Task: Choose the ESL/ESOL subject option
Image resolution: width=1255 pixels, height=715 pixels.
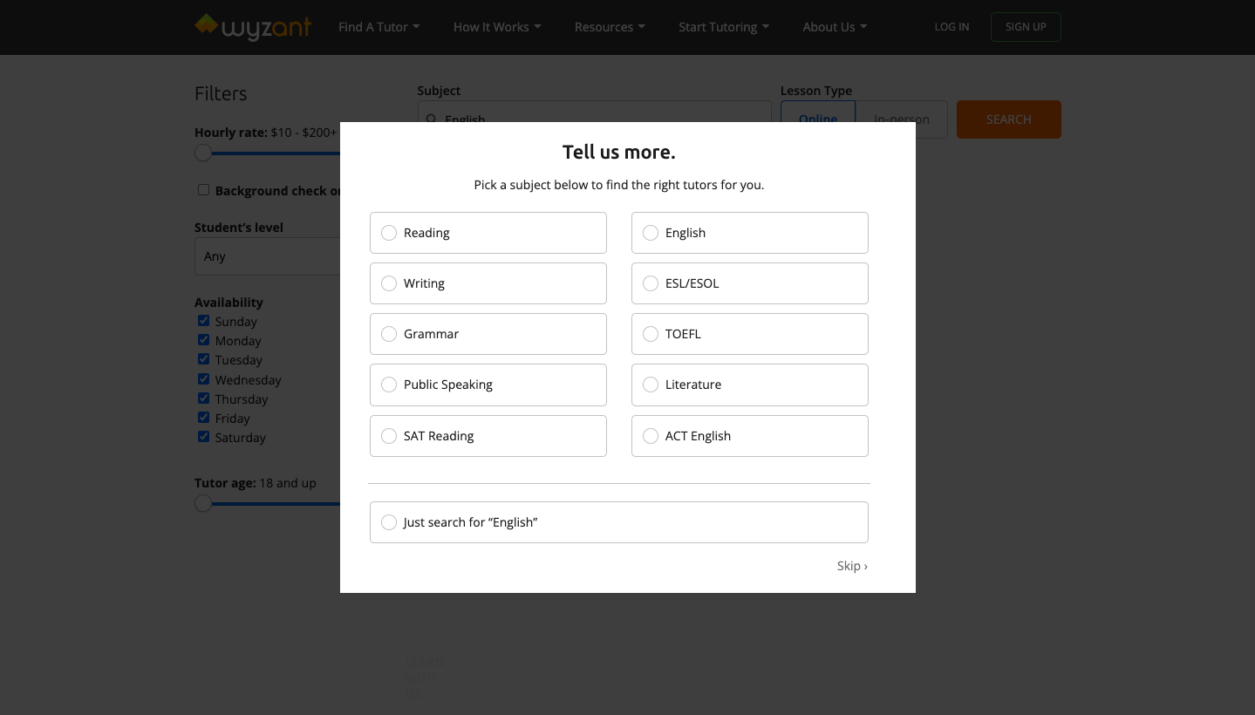Action: pos(651,283)
